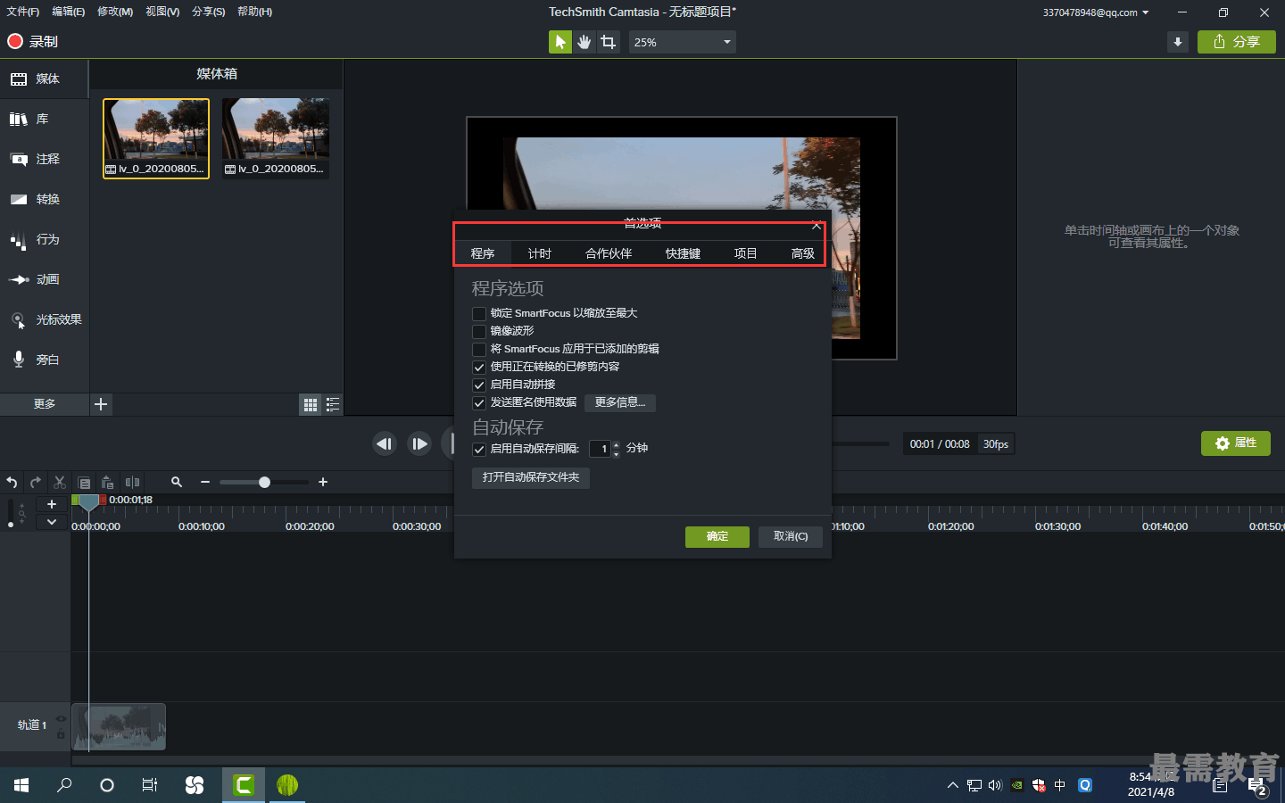Open the 库 Library panel

click(44, 119)
